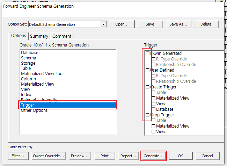This screenshot has height=166, width=227.
Task: Toggle the ERwin Generated checkbox
Action: [x=147, y=53]
